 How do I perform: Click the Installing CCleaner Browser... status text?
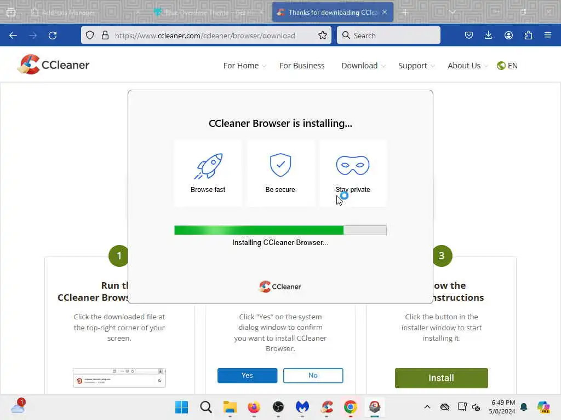[x=280, y=242]
